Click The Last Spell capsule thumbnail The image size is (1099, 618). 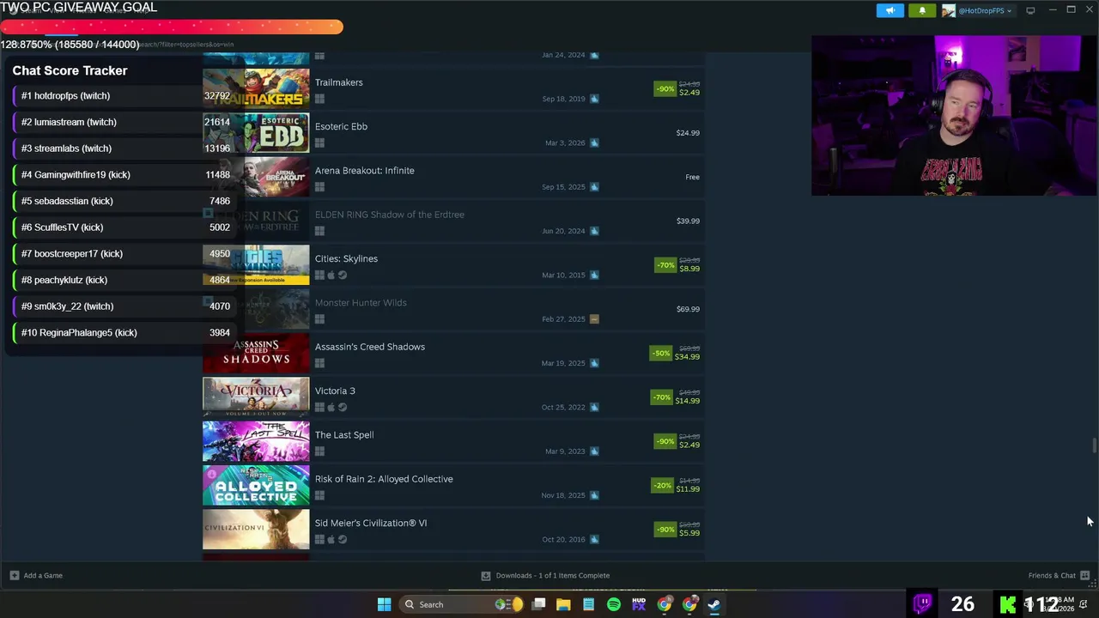256,441
